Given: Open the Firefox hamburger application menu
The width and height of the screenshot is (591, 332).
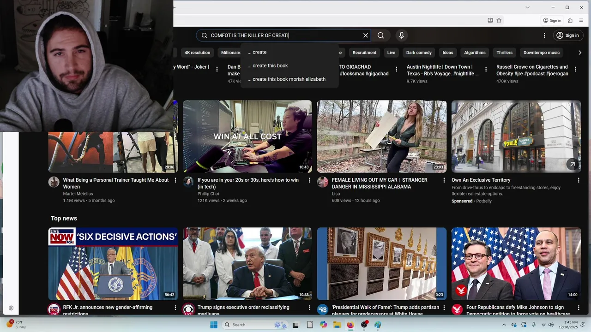Looking at the screenshot, I should pos(581,20).
